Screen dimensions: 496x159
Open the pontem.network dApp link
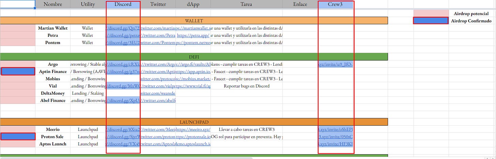pos(193,42)
